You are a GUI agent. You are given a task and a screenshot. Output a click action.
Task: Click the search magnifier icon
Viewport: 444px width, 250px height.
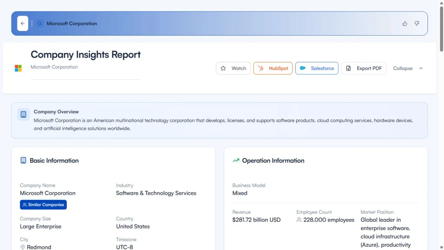(40, 24)
